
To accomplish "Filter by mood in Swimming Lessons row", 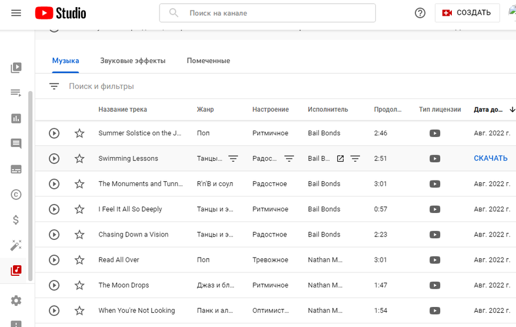I will point(289,158).
